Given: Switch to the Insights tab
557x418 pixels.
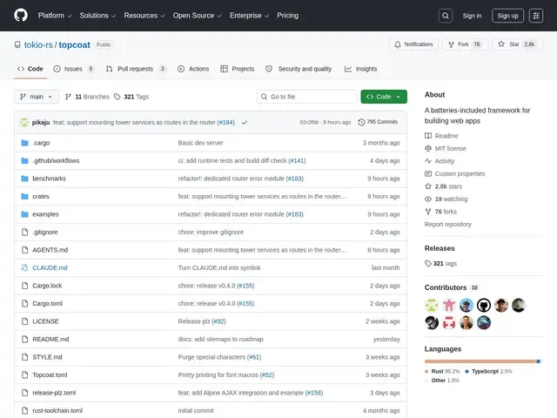Looking at the screenshot, I should coord(360,69).
